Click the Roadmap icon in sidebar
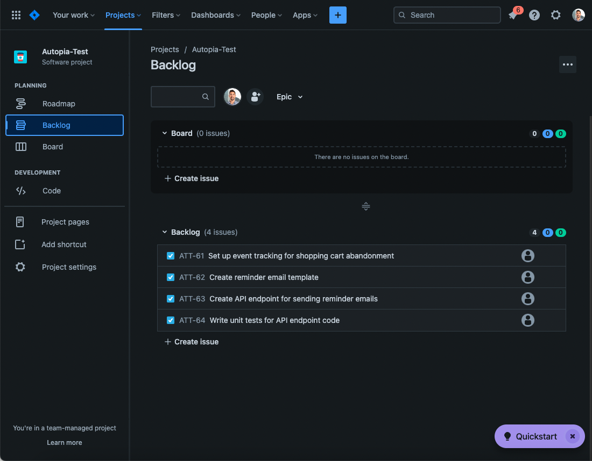 pos(21,104)
